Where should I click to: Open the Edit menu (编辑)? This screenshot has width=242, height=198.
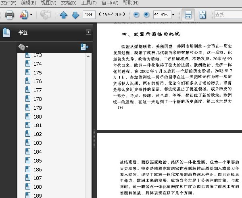point(28,3)
